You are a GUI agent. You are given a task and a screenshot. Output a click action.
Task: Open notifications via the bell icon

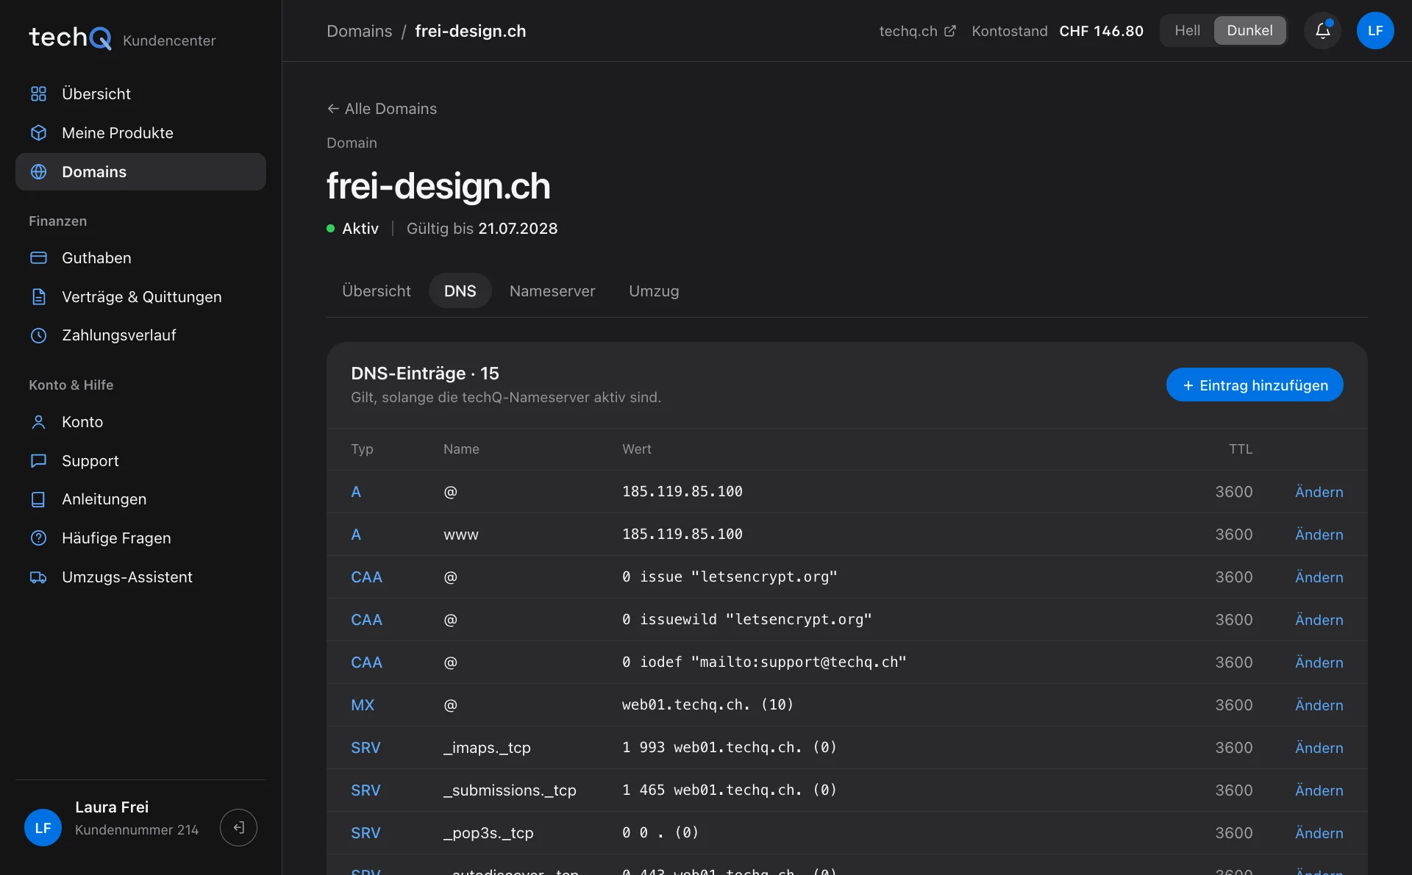click(1322, 31)
